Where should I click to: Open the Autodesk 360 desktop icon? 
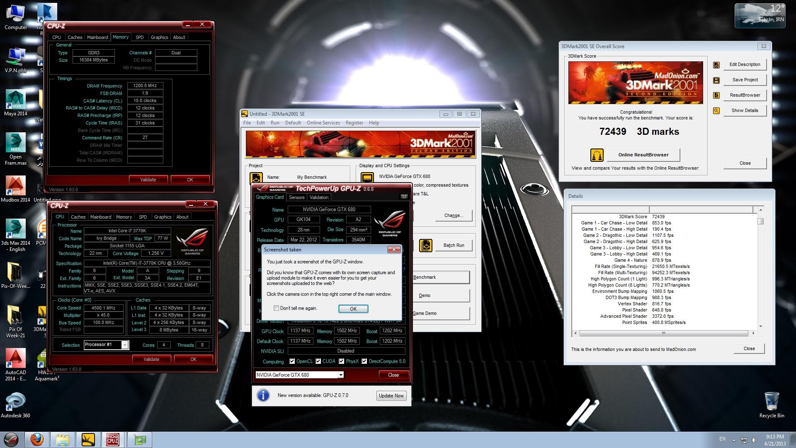[16, 405]
